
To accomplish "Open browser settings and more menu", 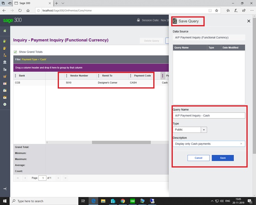I will click(x=252, y=10).
